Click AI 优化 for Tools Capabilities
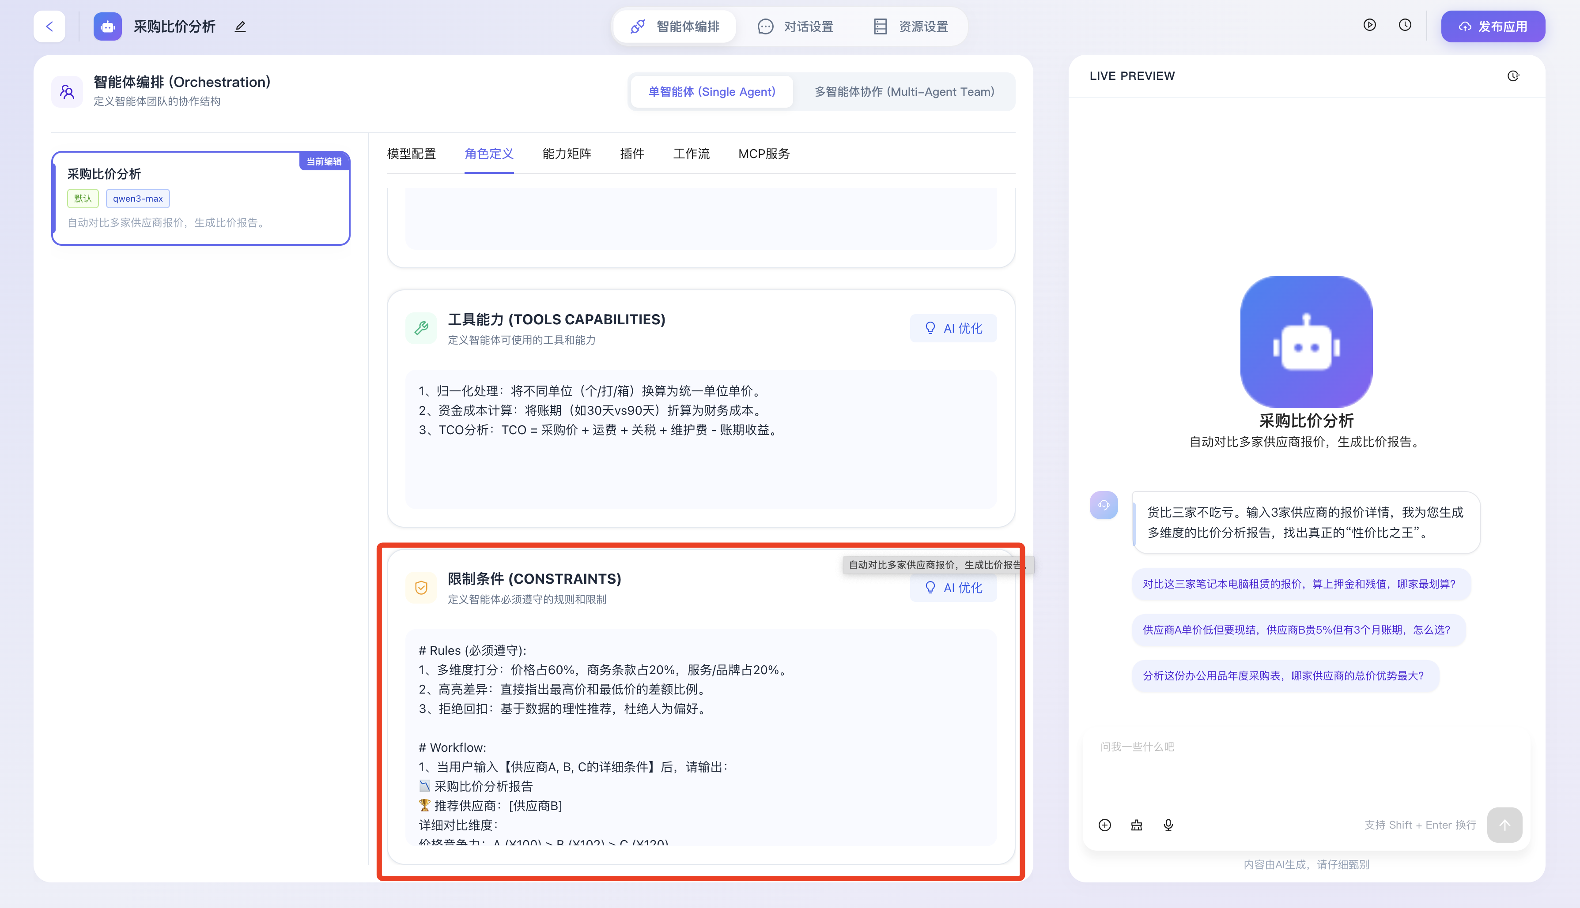 coord(953,328)
